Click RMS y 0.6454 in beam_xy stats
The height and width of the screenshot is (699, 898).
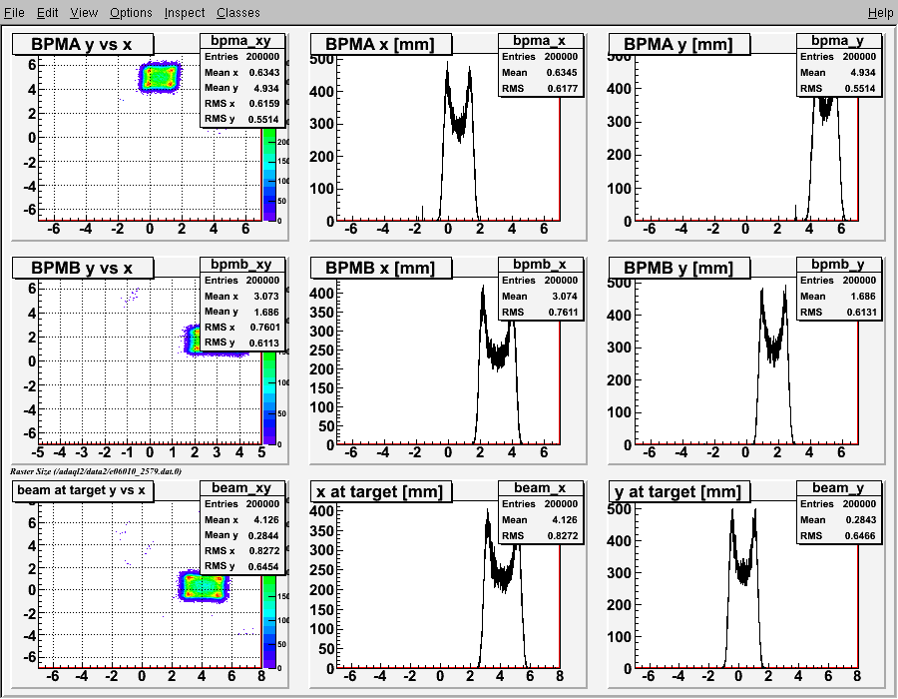(242, 566)
